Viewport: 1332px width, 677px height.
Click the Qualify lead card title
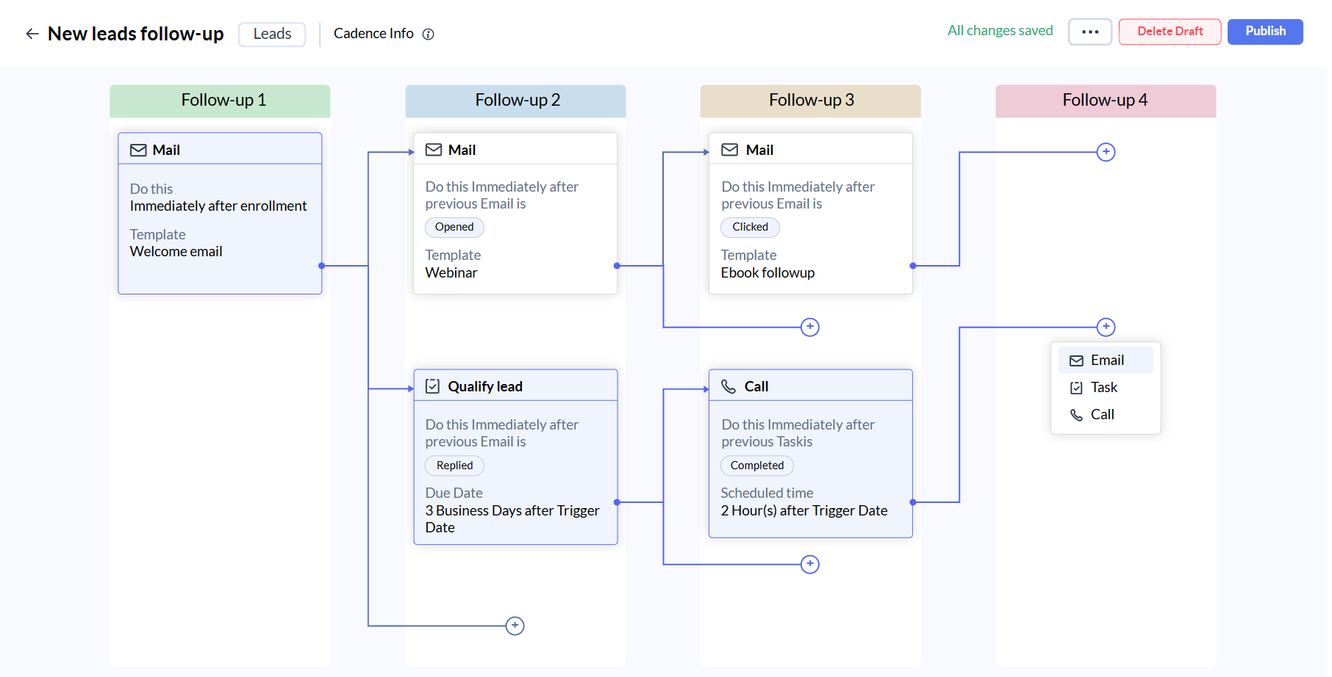[x=485, y=386]
